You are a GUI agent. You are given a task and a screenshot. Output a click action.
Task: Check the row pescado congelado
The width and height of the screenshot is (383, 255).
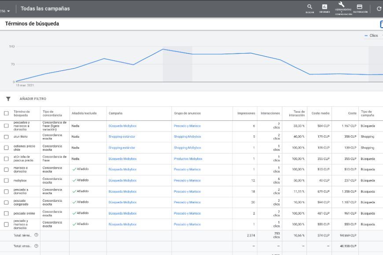(x=6, y=202)
